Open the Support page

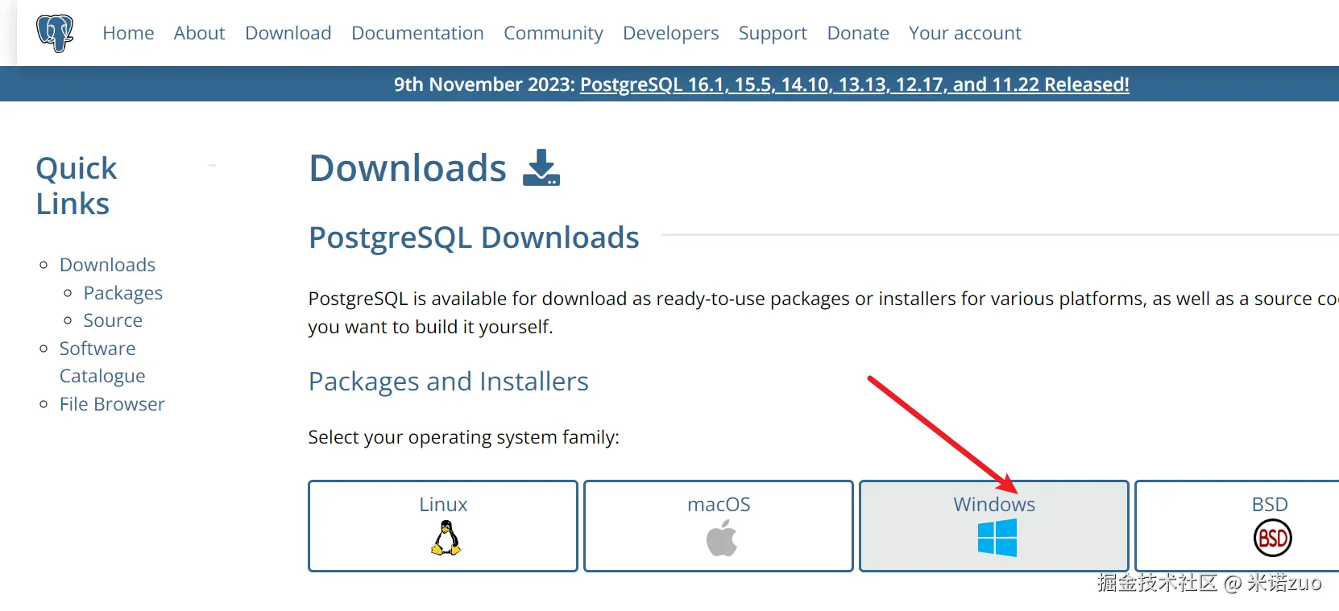coord(773,33)
